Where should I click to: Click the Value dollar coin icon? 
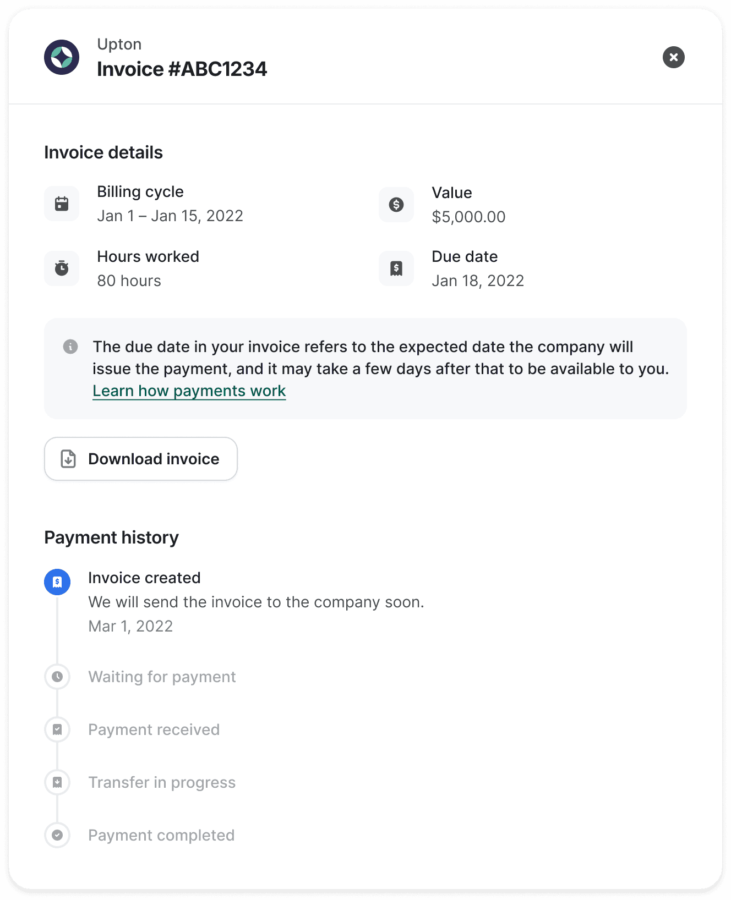tap(396, 205)
